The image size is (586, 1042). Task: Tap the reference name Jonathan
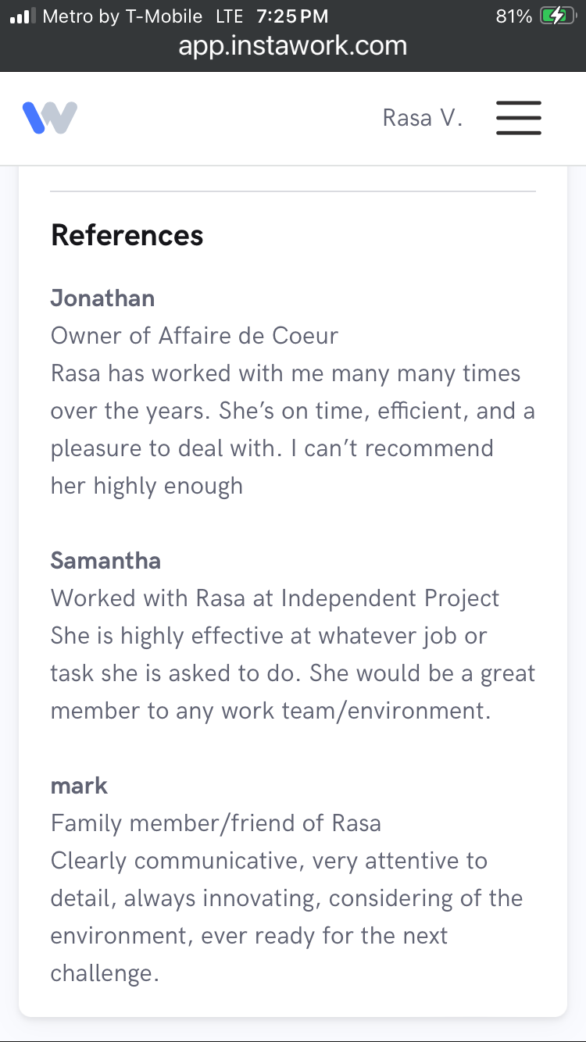coord(102,298)
